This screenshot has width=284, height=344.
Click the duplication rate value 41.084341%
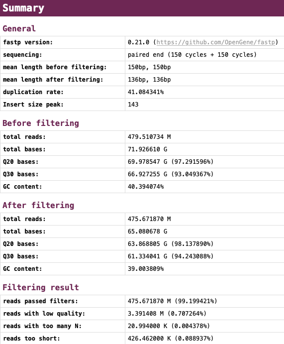click(146, 92)
